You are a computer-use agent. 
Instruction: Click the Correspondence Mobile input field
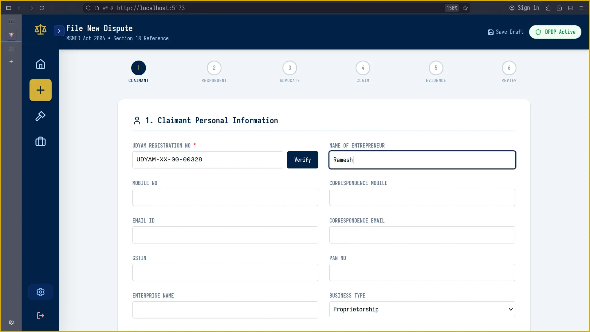pyautogui.click(x=422, y=197)
